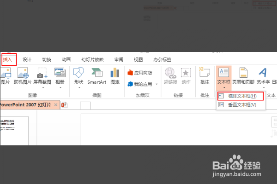Click the 艺术字 WordArt icon
The height and width of the screenshot is (184, 277).
(x=263, y=76)
